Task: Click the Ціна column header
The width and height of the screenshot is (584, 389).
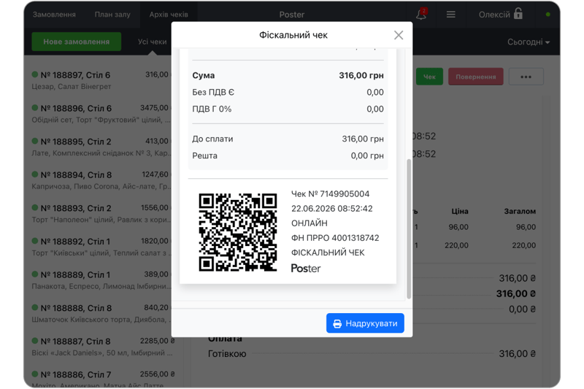Action: click(460, 211)
